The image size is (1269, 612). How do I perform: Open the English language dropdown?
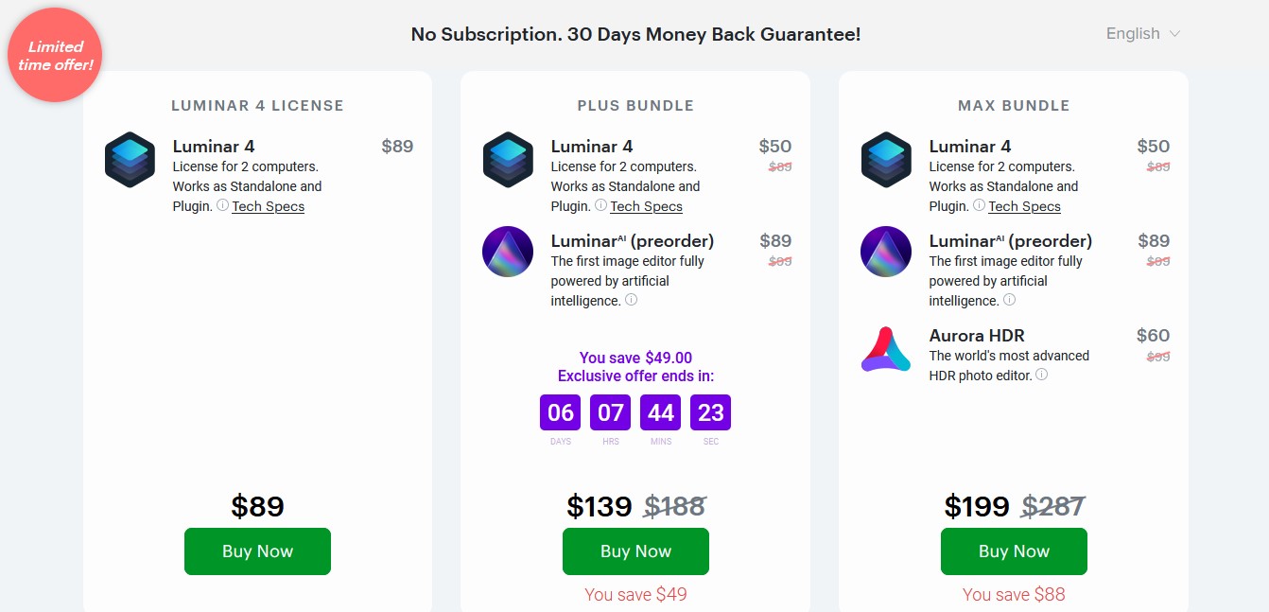click(x=1142, y=34)
